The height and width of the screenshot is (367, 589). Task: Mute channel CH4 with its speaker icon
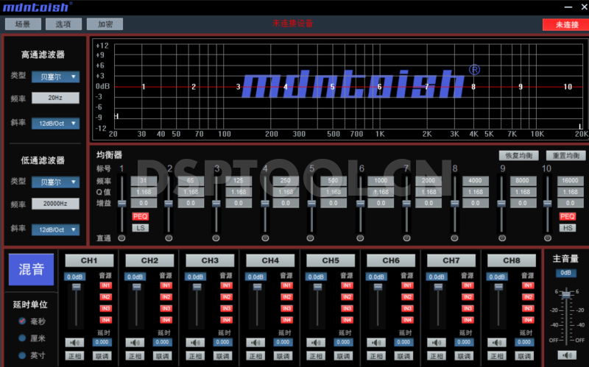[255, 342]
